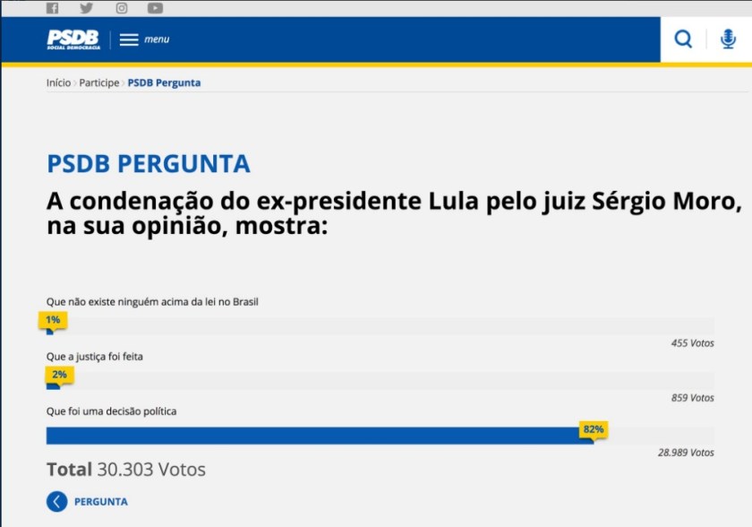The image size is (752, 527).
Task: Click the PSDB PERGUNTA heading
Action: point(149,165)
